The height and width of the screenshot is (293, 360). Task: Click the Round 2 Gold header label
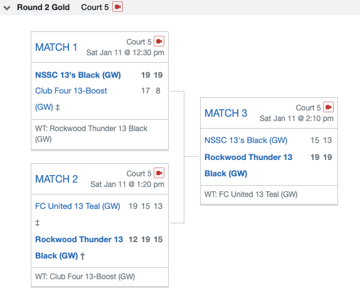tap(43, 8)
